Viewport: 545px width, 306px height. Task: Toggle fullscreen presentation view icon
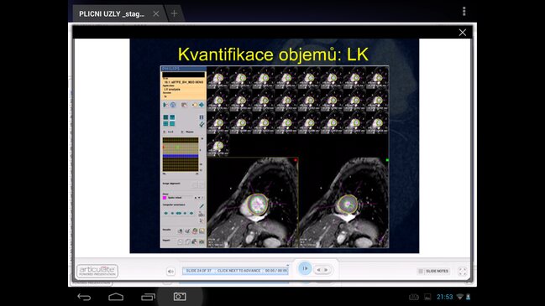click(x=462, y=272)
